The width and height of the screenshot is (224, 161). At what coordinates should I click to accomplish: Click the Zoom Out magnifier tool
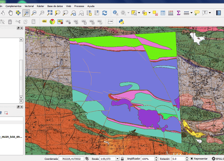(x=34, y=13)
